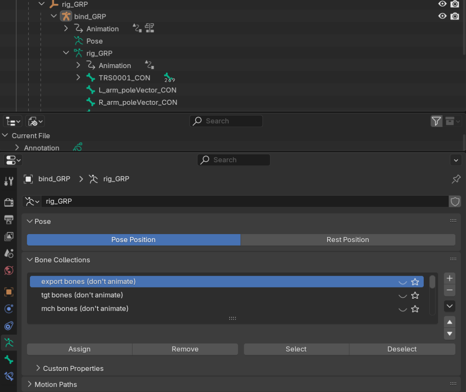Open the Bone Constraints properties tab

pyautogui.click(x=9, y=376)
